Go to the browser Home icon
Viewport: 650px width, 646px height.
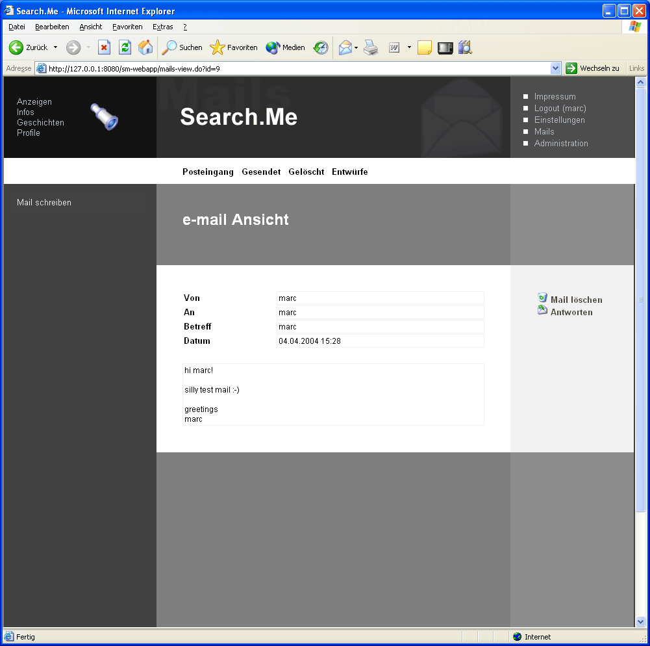[x=145, y=47]
